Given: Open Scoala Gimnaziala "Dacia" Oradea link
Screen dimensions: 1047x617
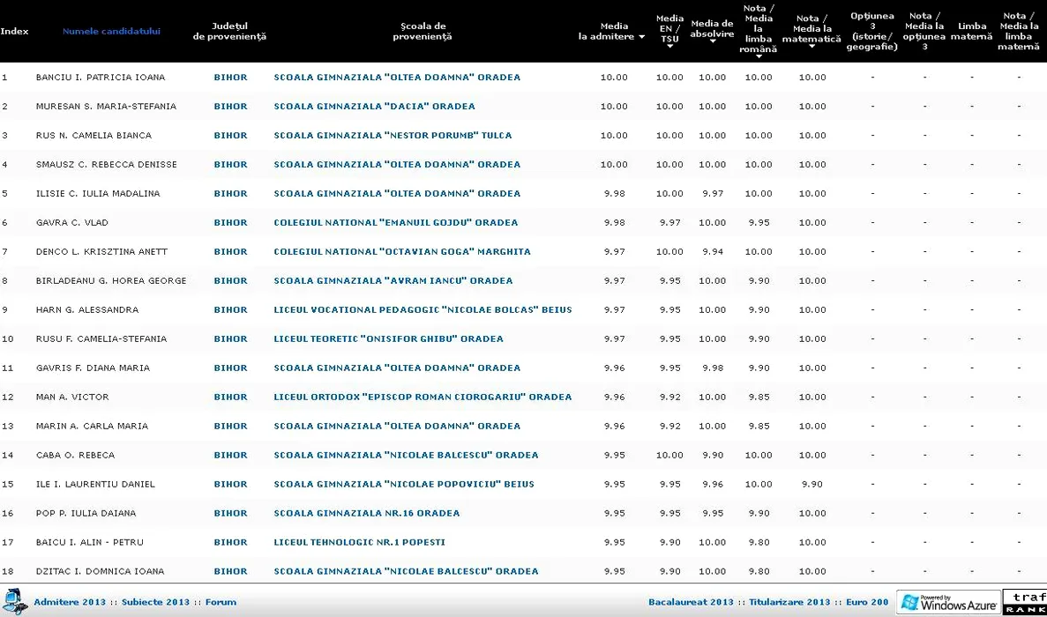Looking at the screenshot, I should click(374, 107).
